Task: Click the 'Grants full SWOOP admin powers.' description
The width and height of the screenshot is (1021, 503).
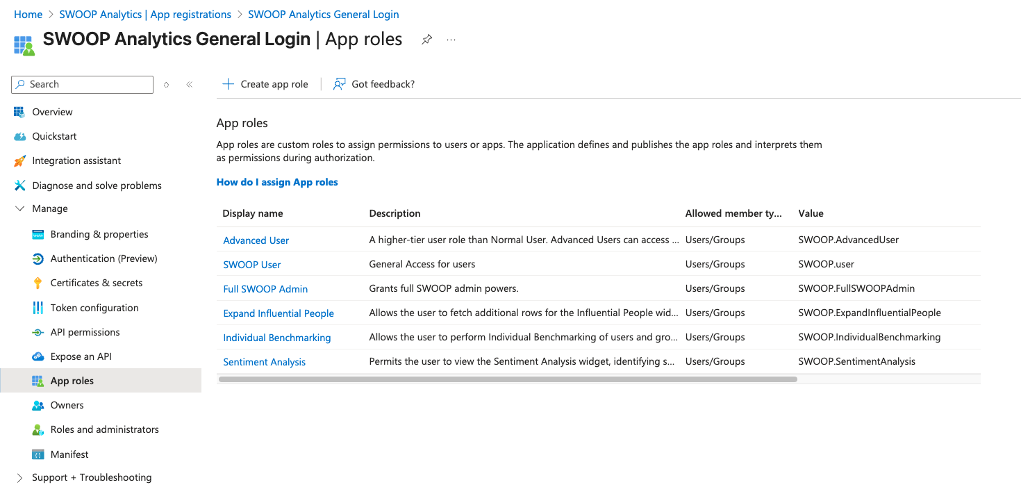Action: (x=444, y=288)
